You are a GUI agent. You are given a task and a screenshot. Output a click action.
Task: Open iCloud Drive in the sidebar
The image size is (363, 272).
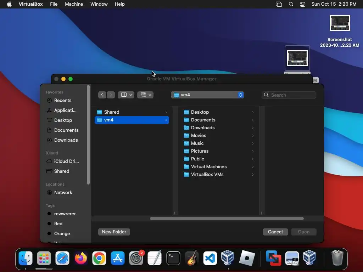[x=63, y=161]
